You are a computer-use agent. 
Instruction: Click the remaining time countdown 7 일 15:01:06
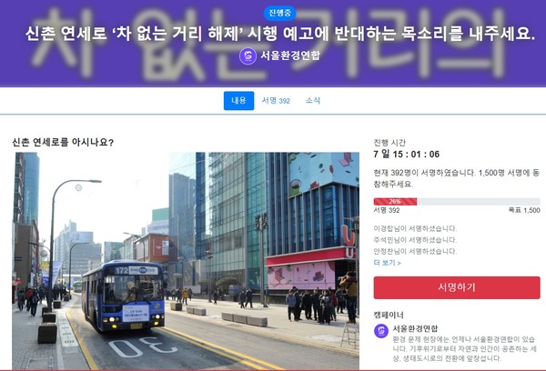coord(407,155)
